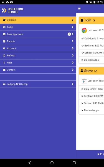Expand chevron on the Help row
The width and height of the screenshot is (104, 167).
(x=73, y=63)
